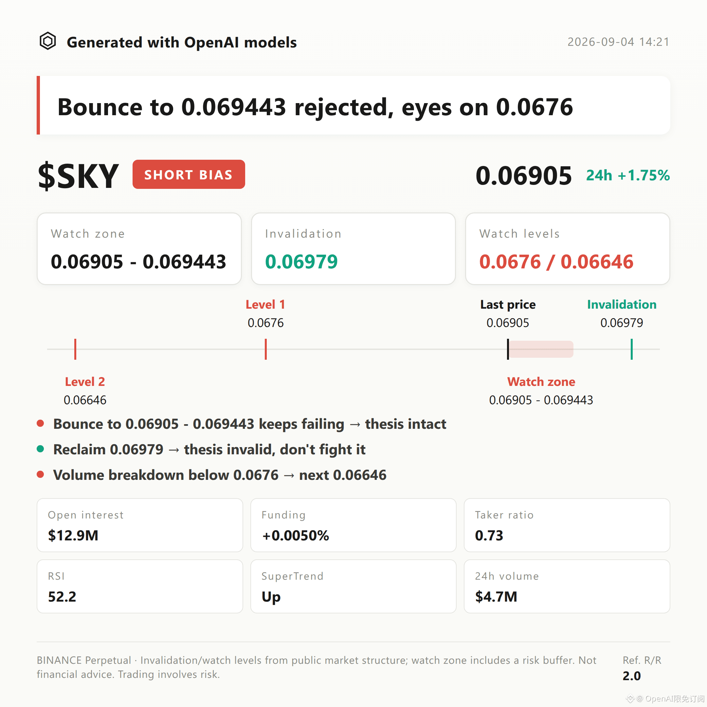Click the Level 2 red marker on the price line
Image resolution: width=707 pixels, height=707 pixels.
75,349
